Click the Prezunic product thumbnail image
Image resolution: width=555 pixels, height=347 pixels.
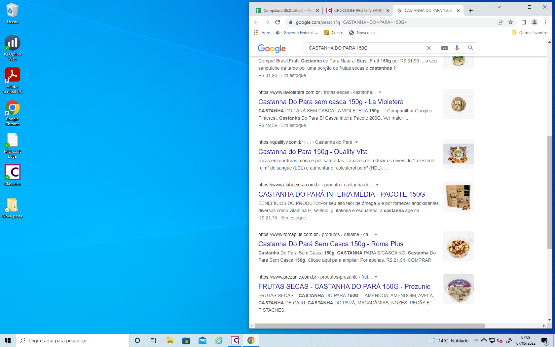458,289
